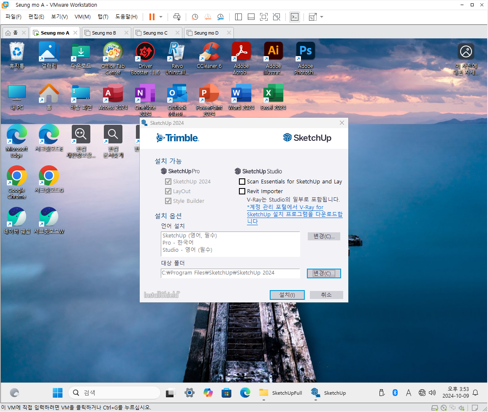
Task: Click the Windows taskbar search box
Action: coord(114,393)
